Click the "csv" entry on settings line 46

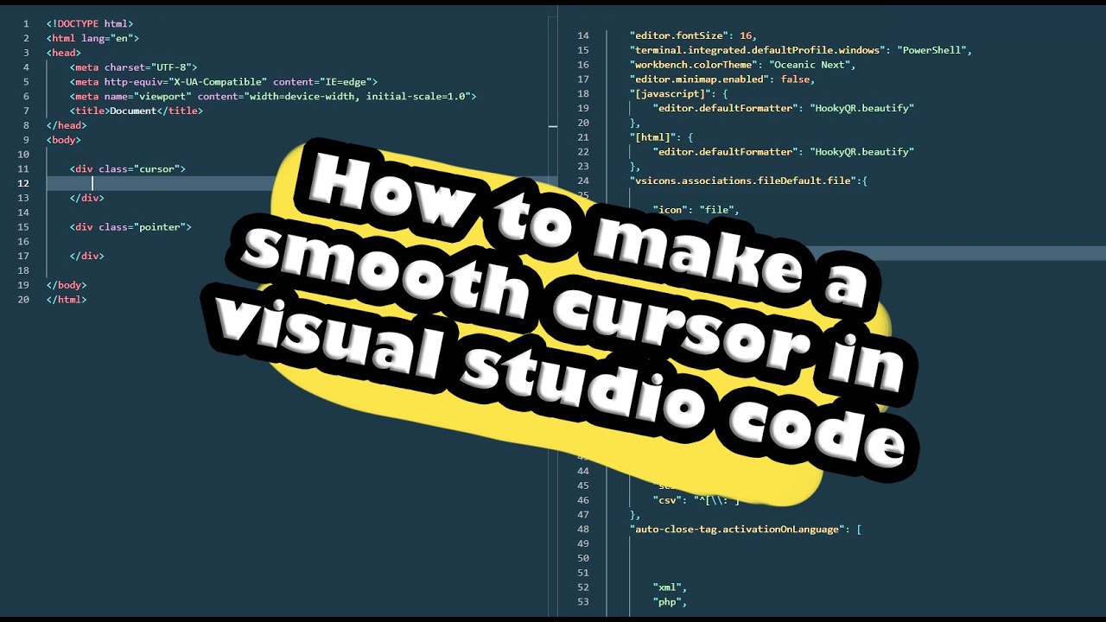click(x=667, y=500)
